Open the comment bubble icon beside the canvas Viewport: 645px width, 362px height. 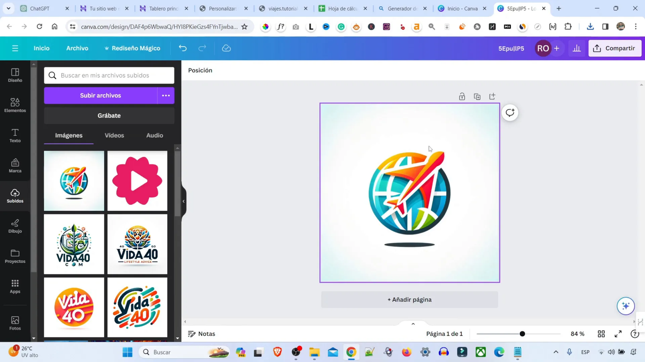point(510,113)
